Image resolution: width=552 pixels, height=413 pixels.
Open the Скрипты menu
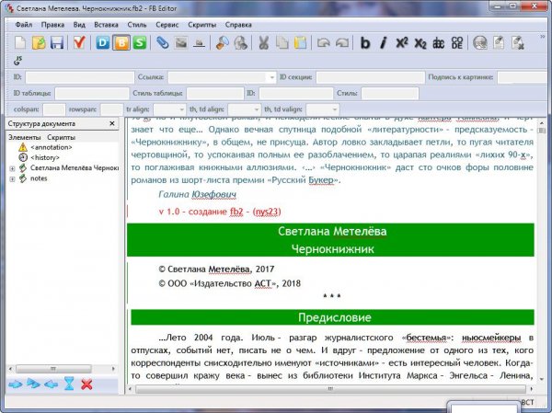(202, 25)
